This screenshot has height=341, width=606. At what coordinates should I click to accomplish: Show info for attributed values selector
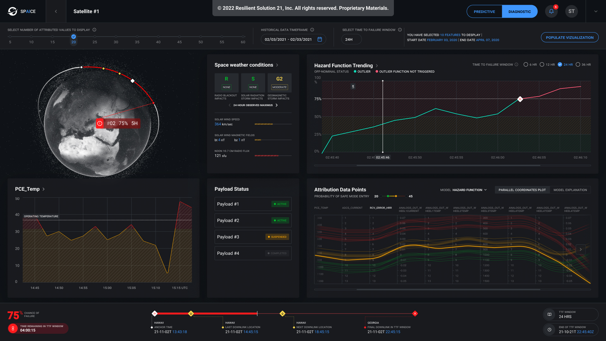pos(94,30)
